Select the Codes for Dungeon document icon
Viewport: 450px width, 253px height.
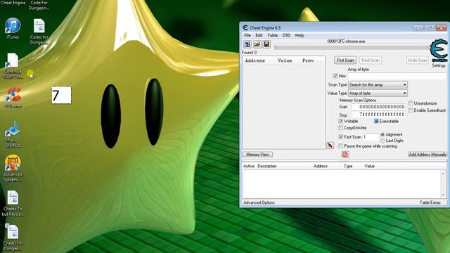(x=39, y=32)
